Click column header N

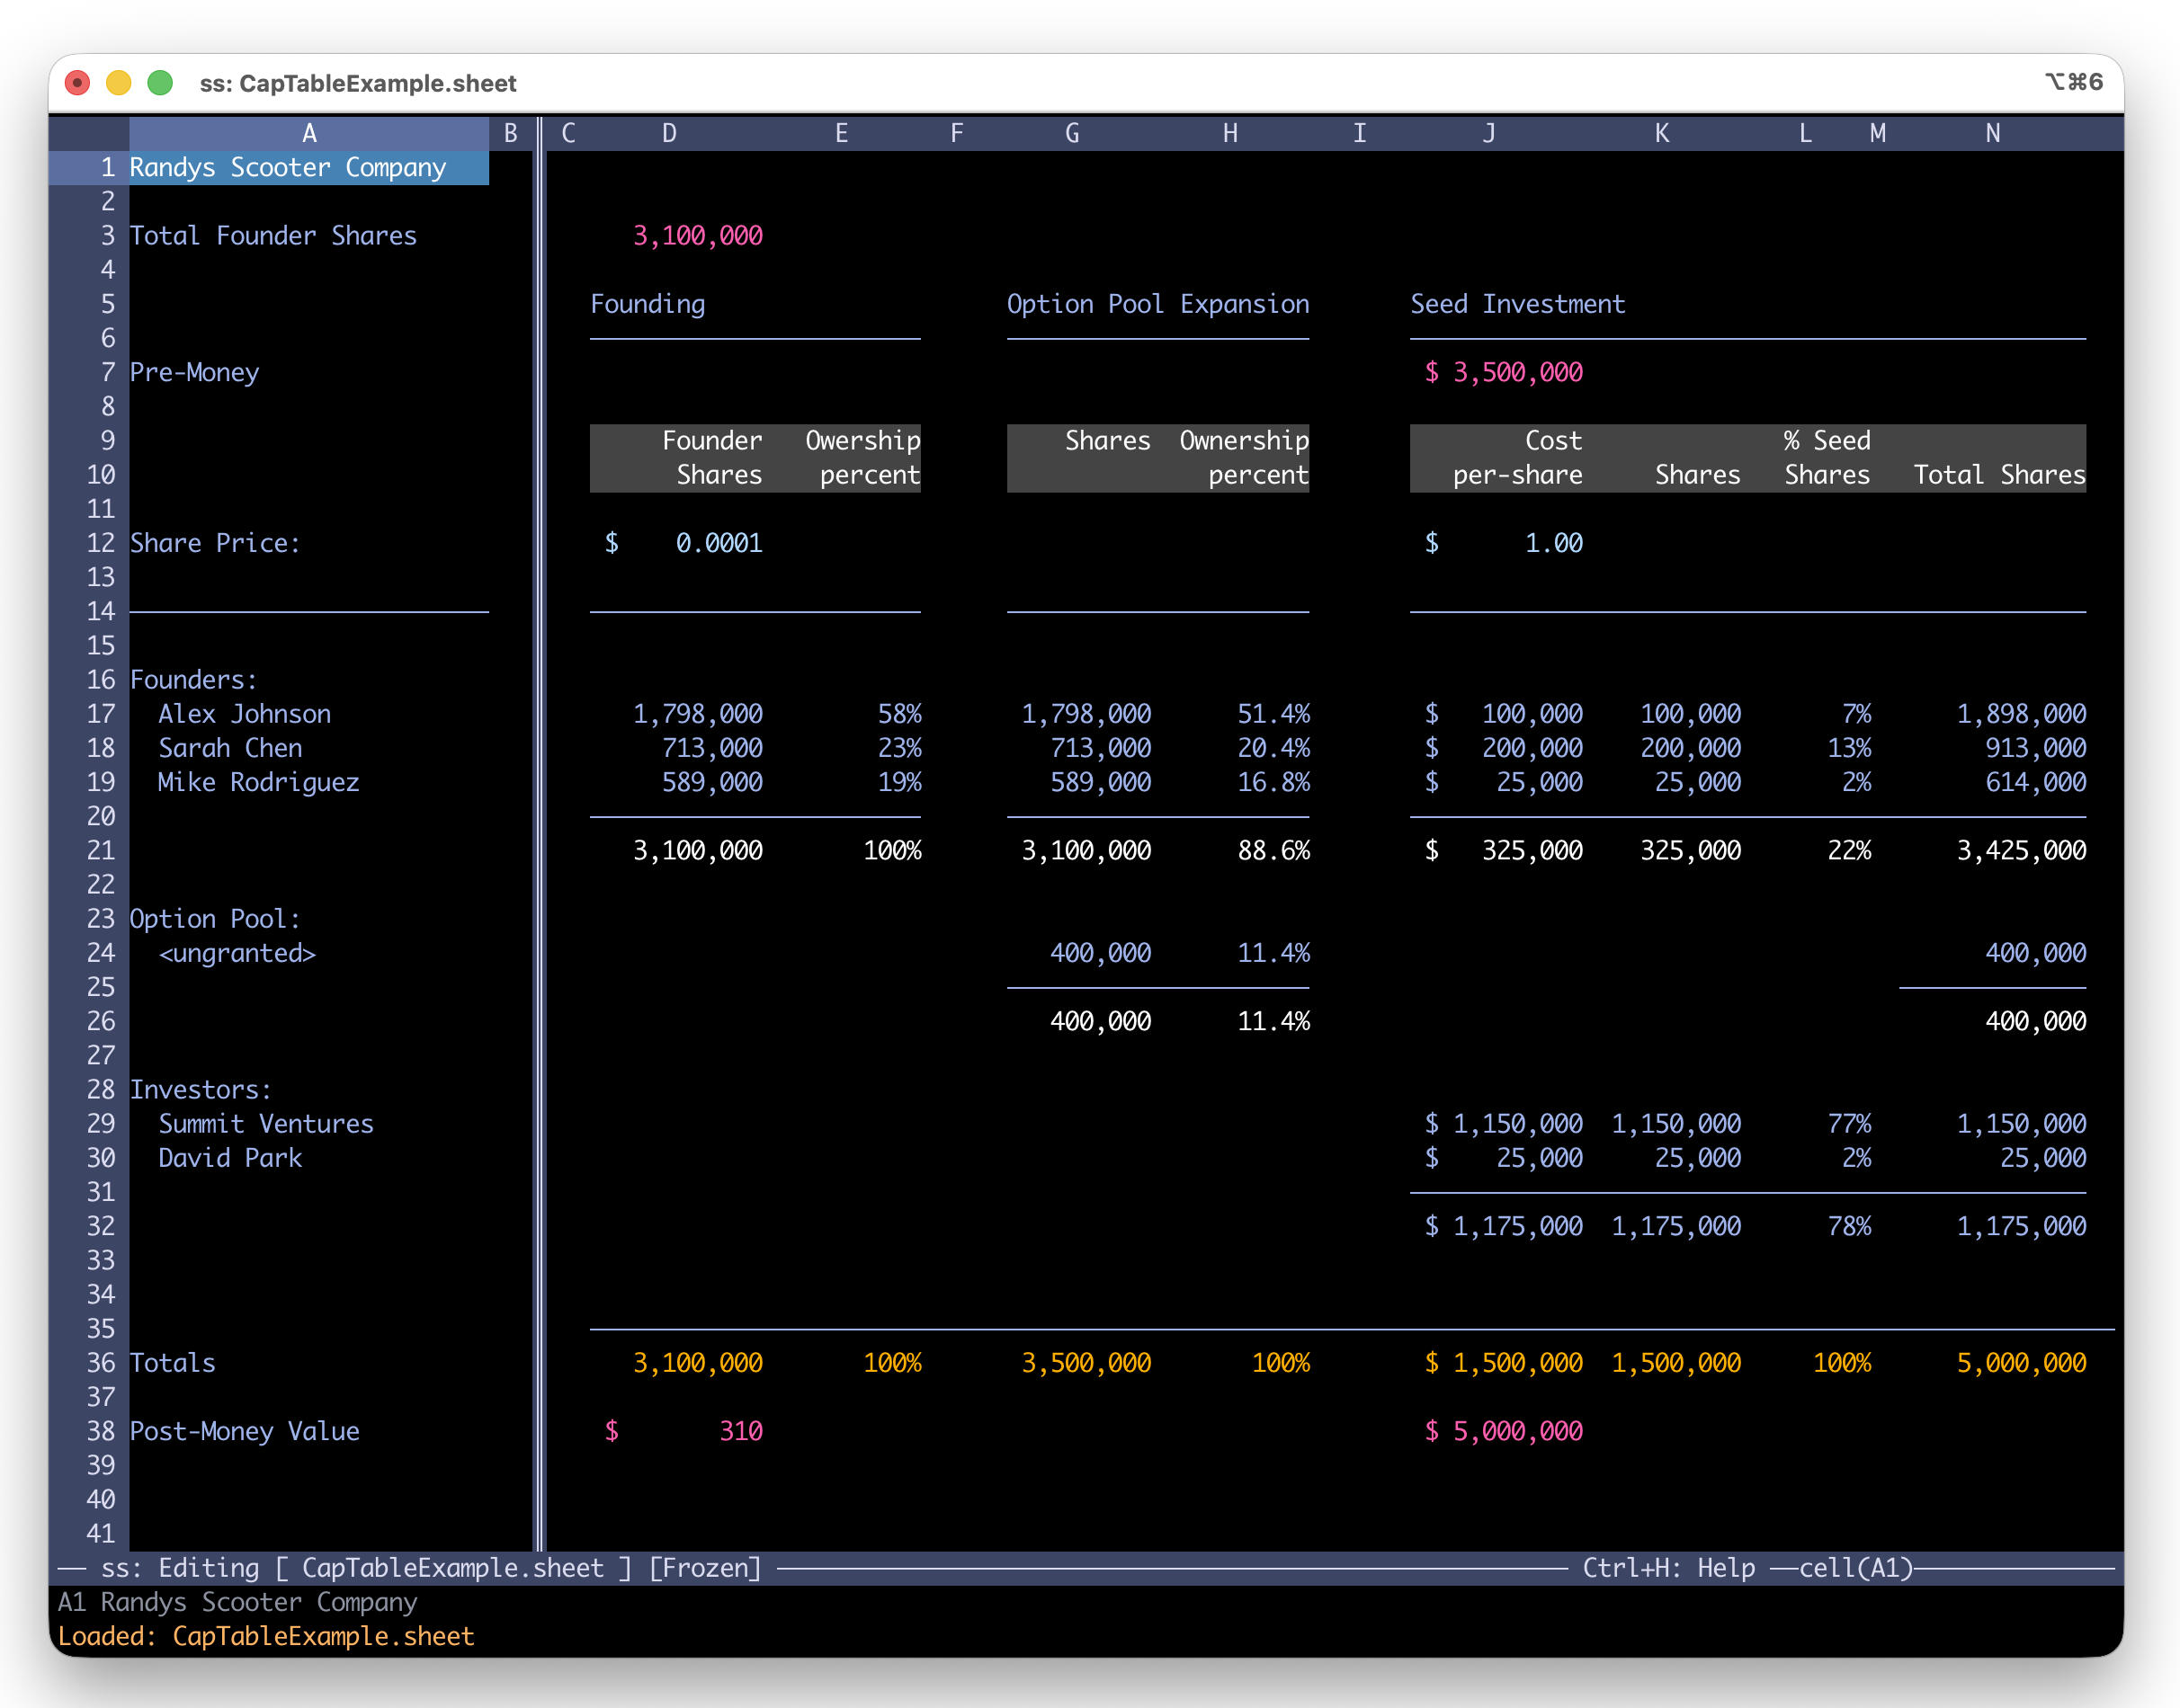1992,133
